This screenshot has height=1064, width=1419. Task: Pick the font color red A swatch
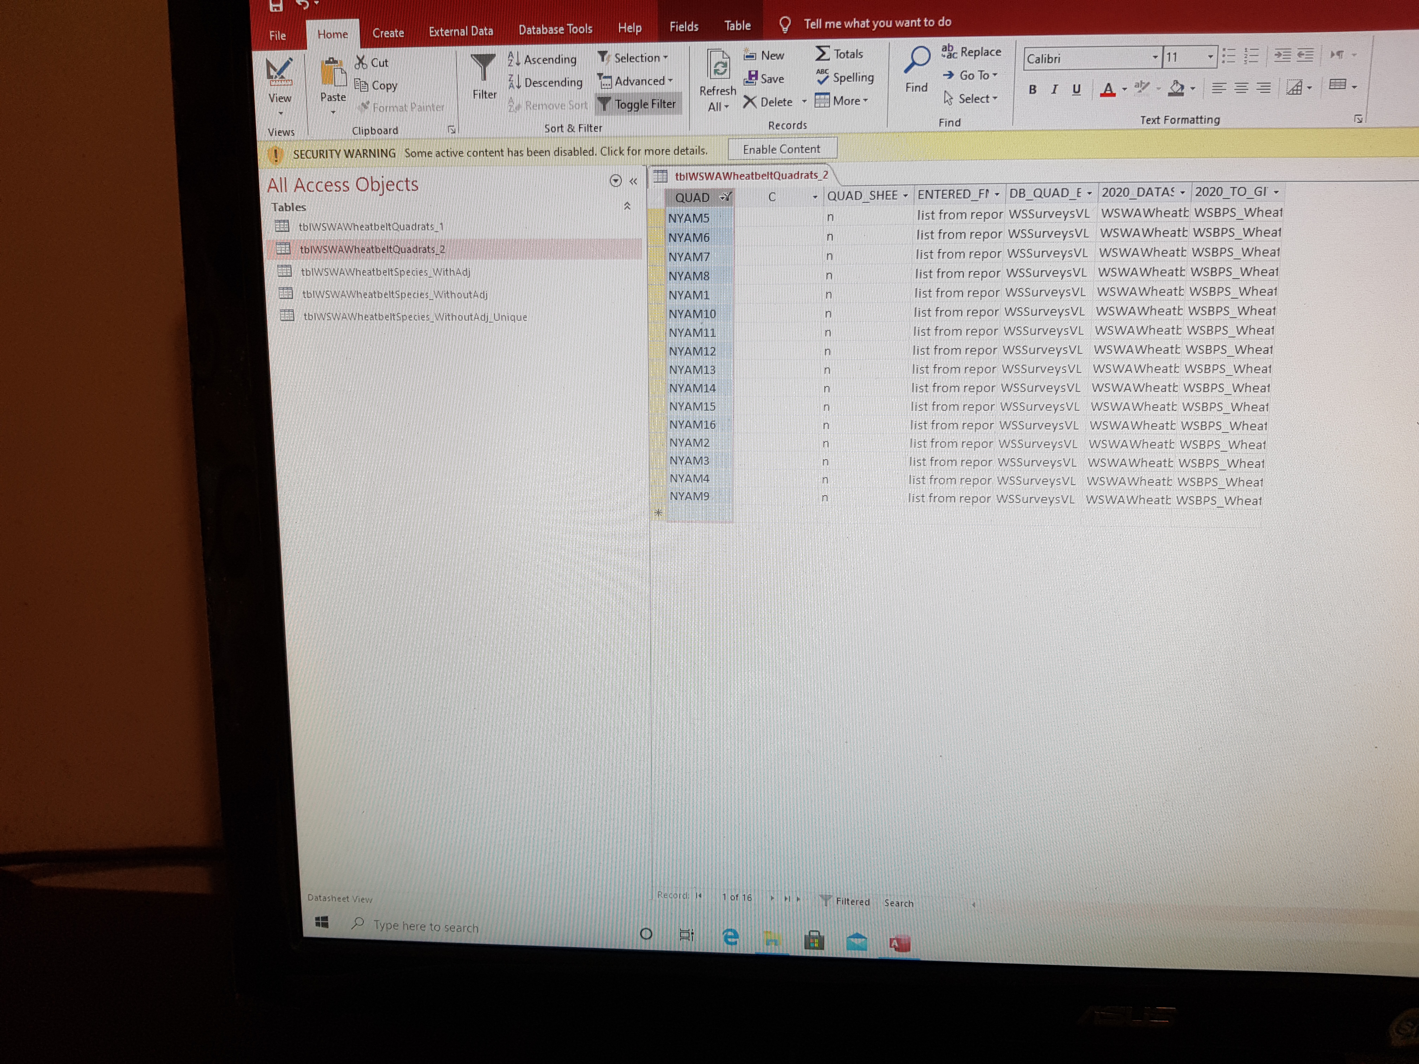point(1108,90)
